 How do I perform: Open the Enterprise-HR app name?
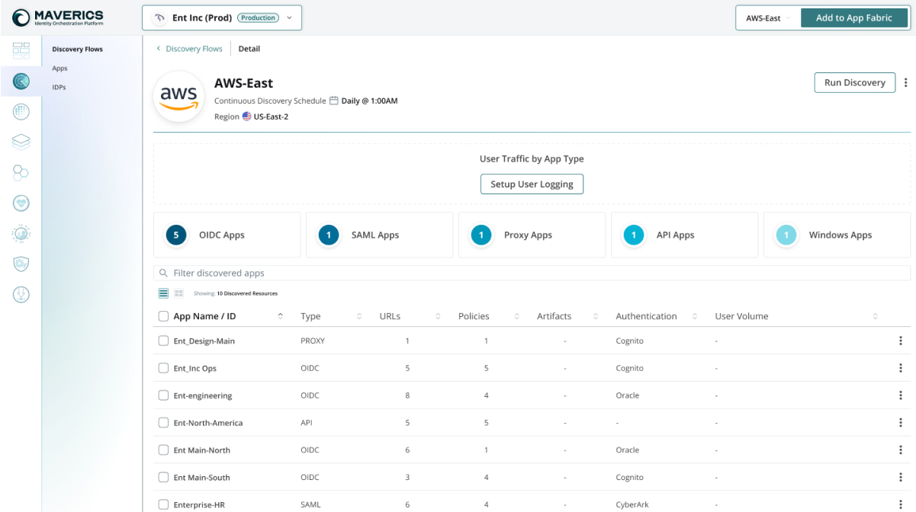(199, 505)
